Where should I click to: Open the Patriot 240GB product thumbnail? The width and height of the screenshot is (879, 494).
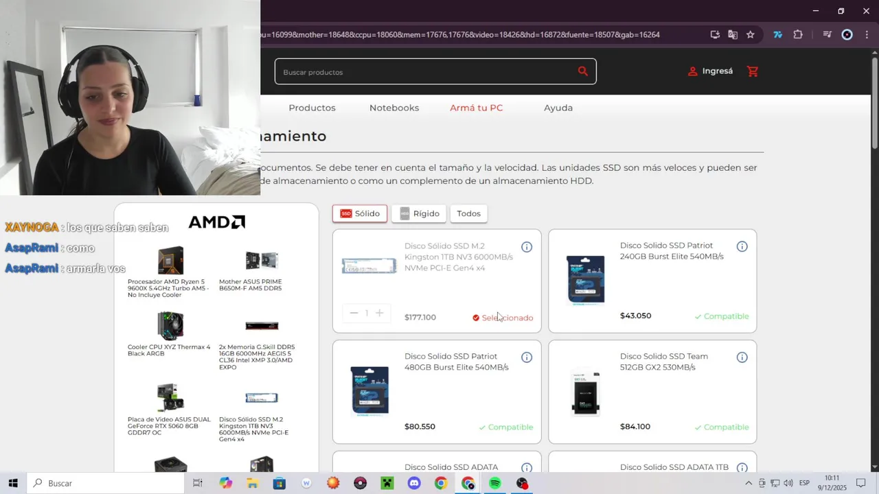[586, 279]
